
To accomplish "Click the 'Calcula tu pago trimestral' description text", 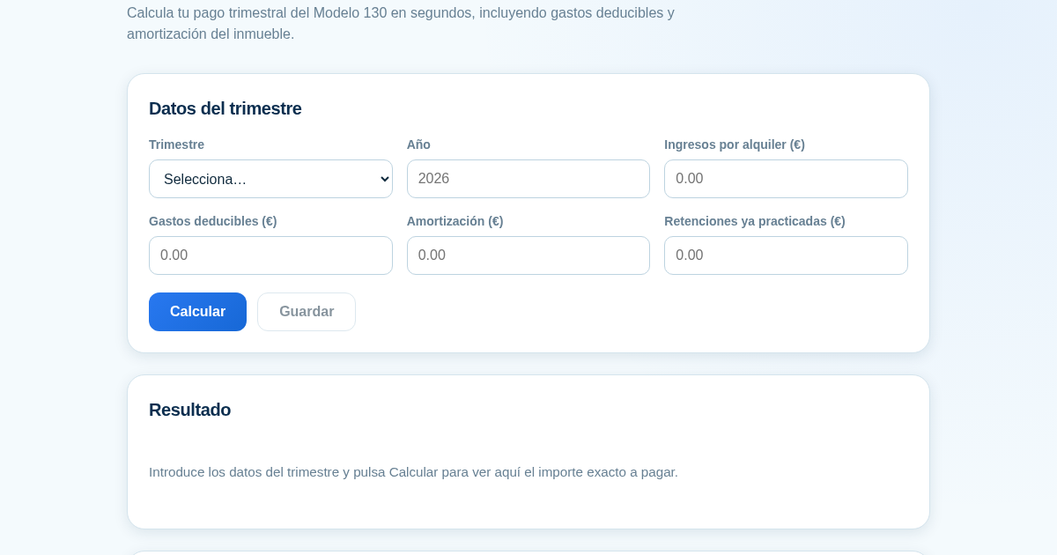I will click(x=401, y=24).
